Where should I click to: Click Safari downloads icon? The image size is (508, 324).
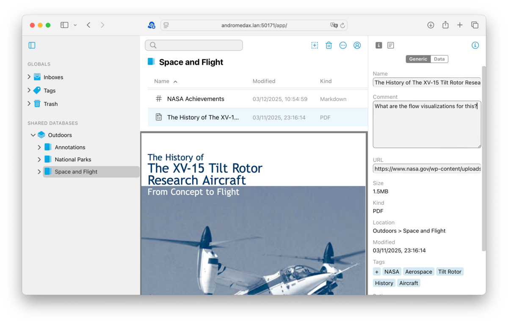coord(431,25)
